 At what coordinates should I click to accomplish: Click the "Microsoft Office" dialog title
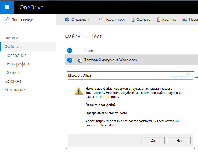click(80, 75)
